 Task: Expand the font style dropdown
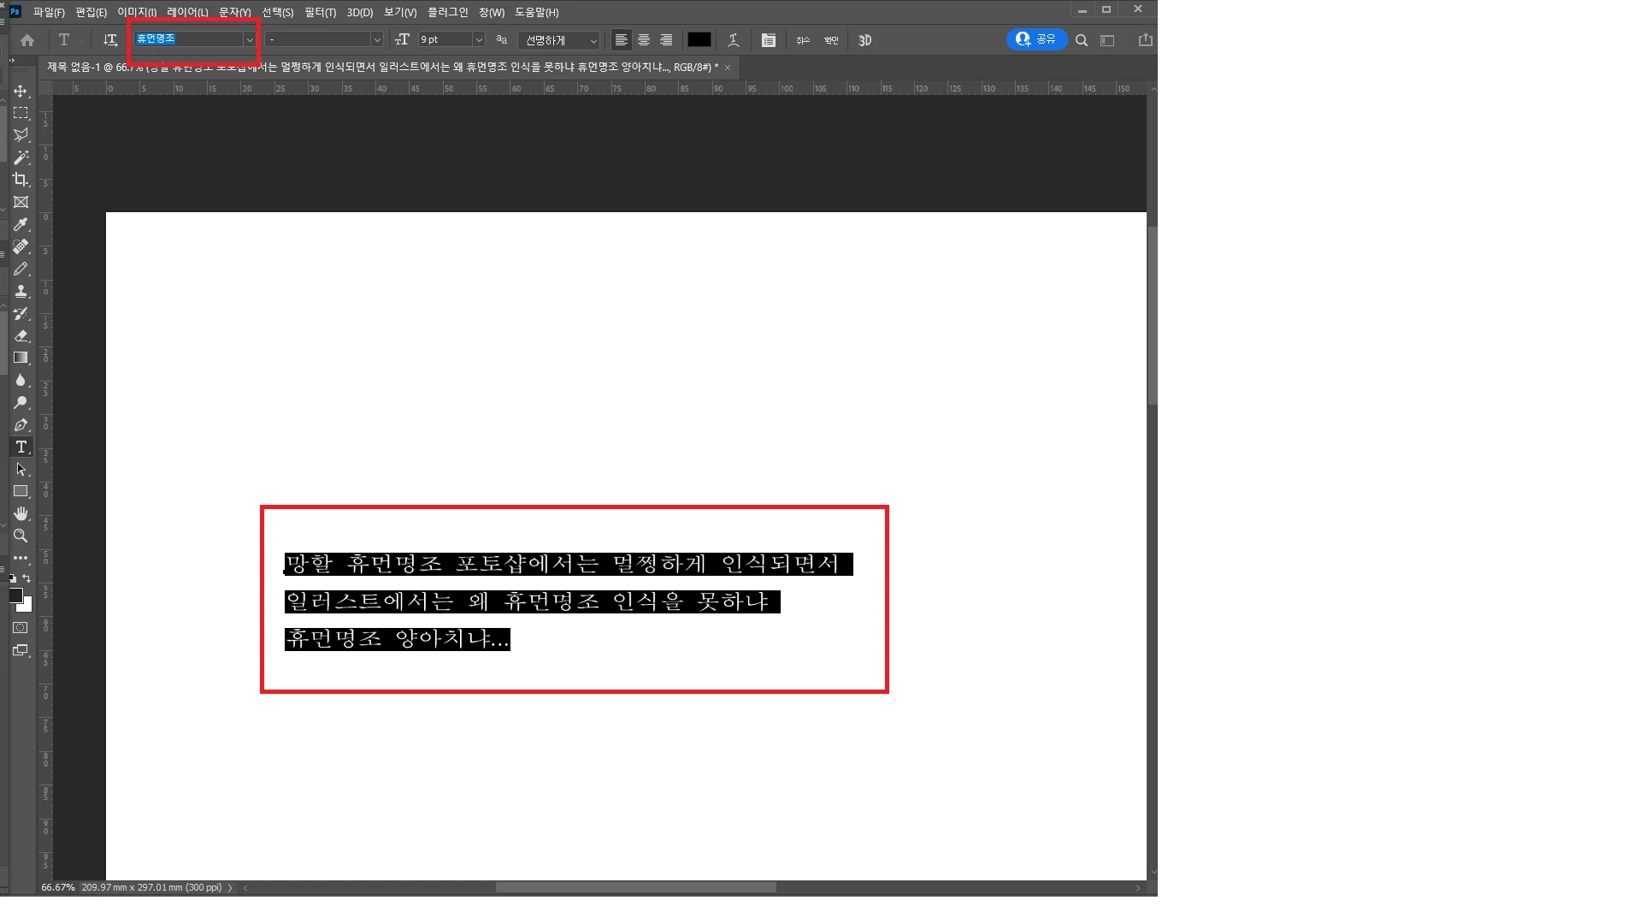coord(376,39)
